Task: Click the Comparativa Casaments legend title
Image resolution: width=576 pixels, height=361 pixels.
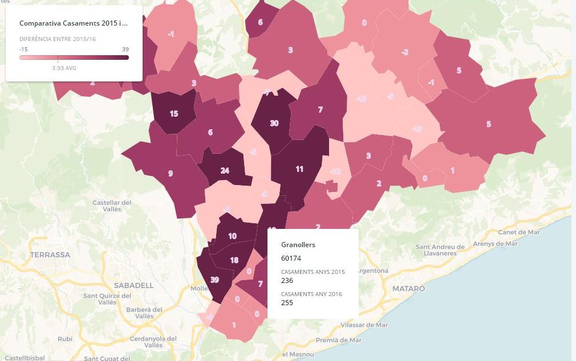Action: coord(74,23)
